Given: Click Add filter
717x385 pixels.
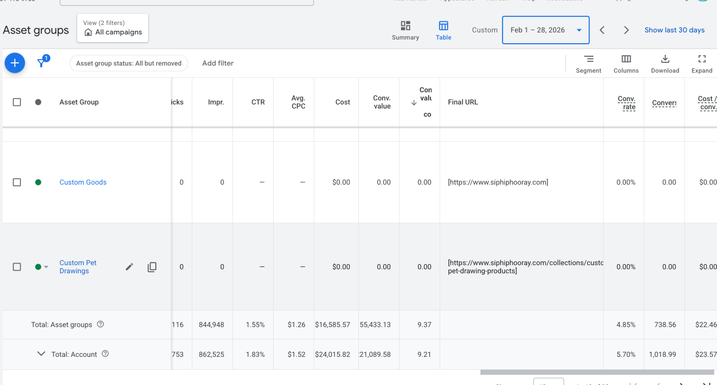Looking at the screenshot, I should click(x=218, y=63).
